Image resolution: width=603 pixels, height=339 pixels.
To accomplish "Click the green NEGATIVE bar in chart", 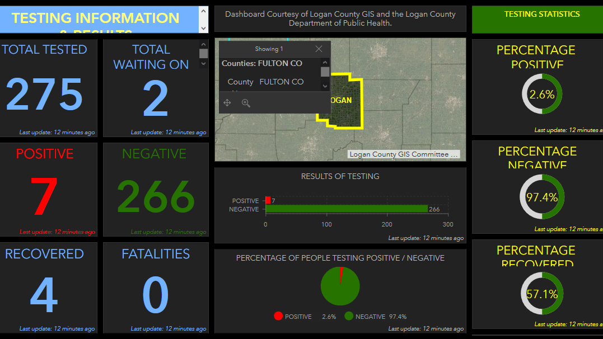I will [346, 209].
